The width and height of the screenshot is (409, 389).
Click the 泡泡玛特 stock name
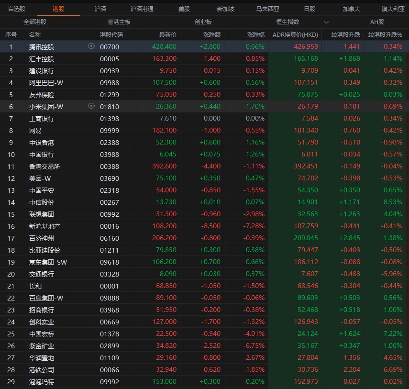click(x=42, y=382)
